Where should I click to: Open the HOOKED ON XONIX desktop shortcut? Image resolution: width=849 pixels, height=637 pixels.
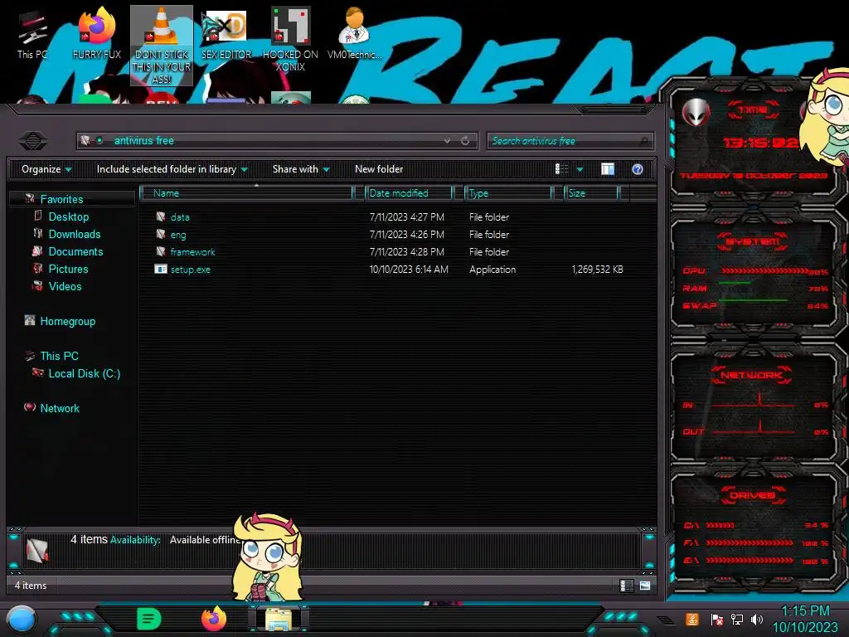pyautogui.click(x=290, y=40)
